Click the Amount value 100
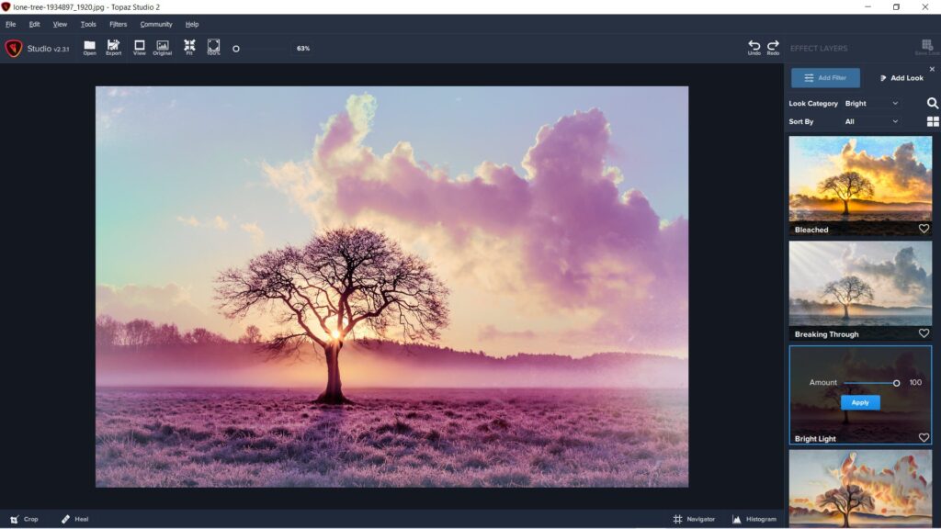The image size is (941, 529). 915,383
